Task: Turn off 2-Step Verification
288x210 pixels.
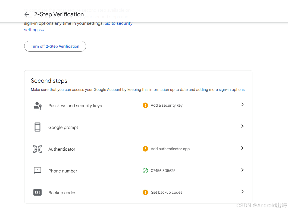Action: (x=55, y=46)
